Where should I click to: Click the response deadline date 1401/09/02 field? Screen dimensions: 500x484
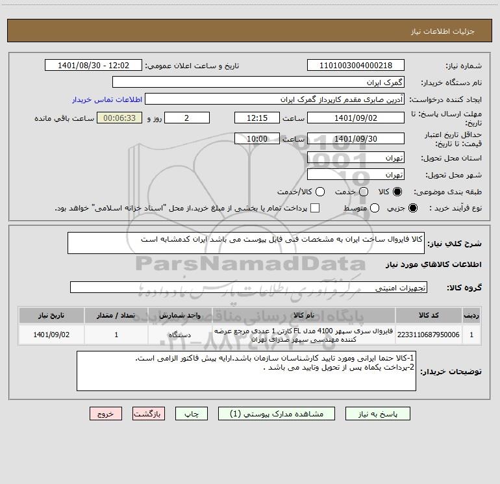[x=356, y=118]
